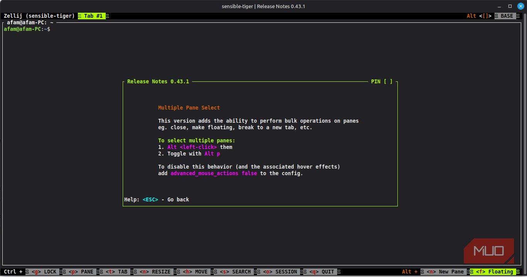The height and width of the screenshot is (277, 527).
Task: Click the 'Multiple Pane Select' heading
Action: pyautogui.click(x=189, y=108)
